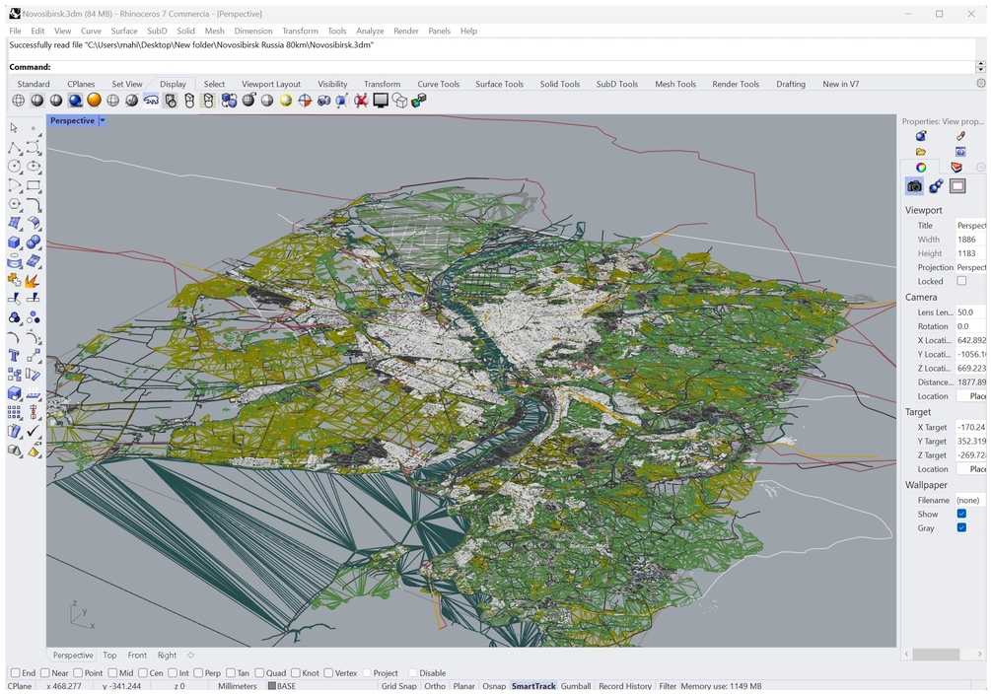
Task: Open the Analyze menu
Action: coord(370,31)
